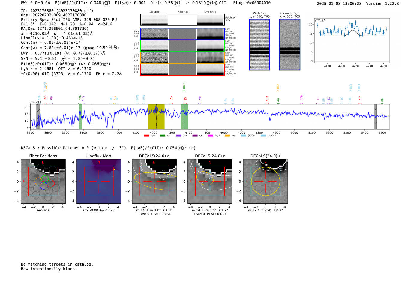This screenshot has width=420, height=285.
Task: Click the orange CIII label above spectrum
Action: 277,87
